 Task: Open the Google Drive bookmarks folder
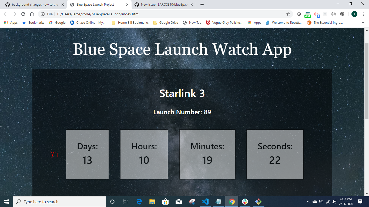point(166,23)
